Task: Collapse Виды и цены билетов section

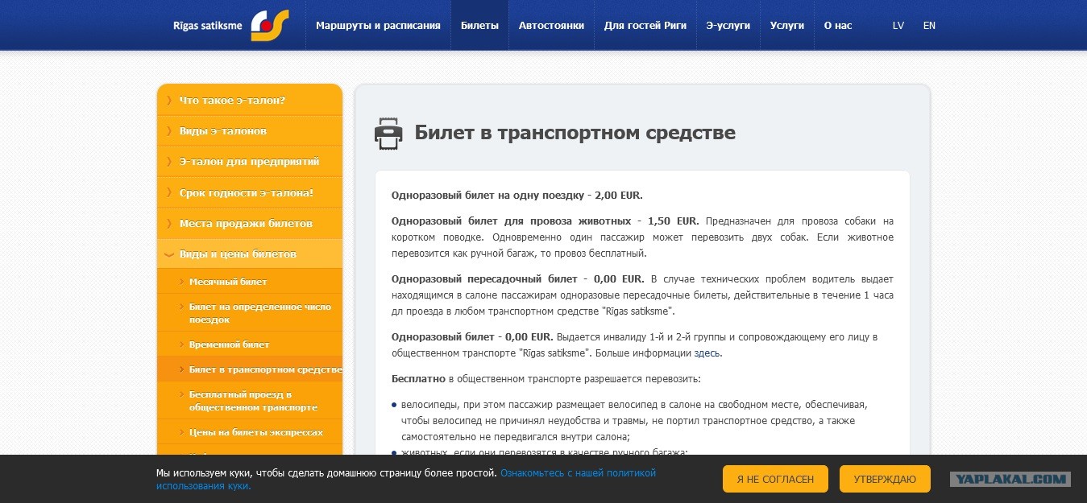Action: [250, 254]
